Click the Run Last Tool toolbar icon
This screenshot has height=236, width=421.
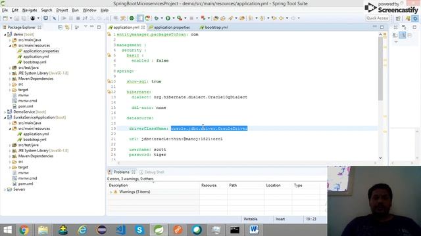tap(180, 18)
